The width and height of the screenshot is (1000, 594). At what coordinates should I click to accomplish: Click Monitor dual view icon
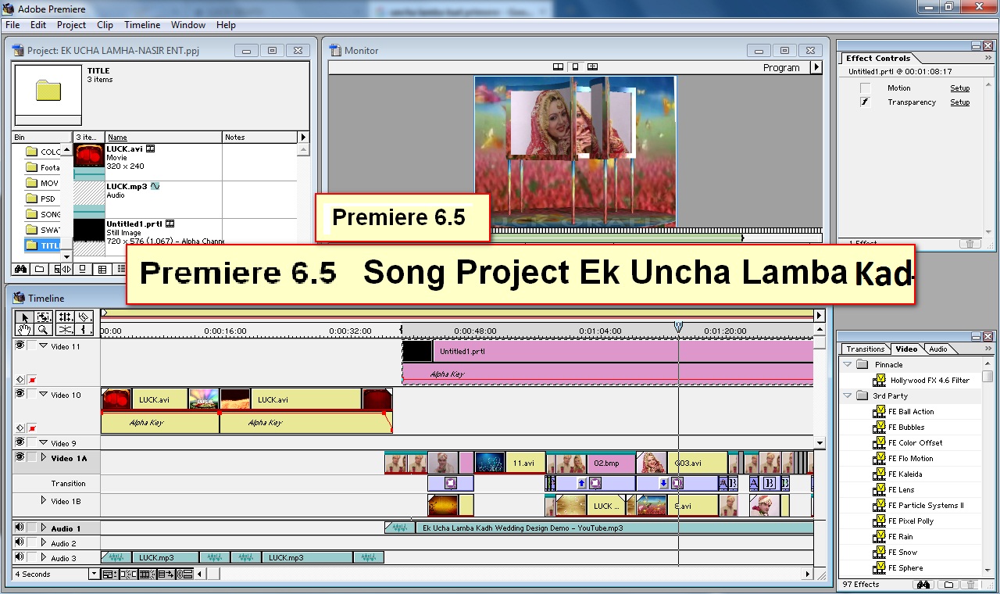pos(559,67)
